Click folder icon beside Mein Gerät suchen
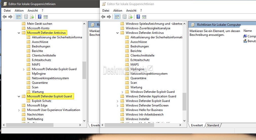The width and height of the screenshot is (256, 140). tap(24, 23)
